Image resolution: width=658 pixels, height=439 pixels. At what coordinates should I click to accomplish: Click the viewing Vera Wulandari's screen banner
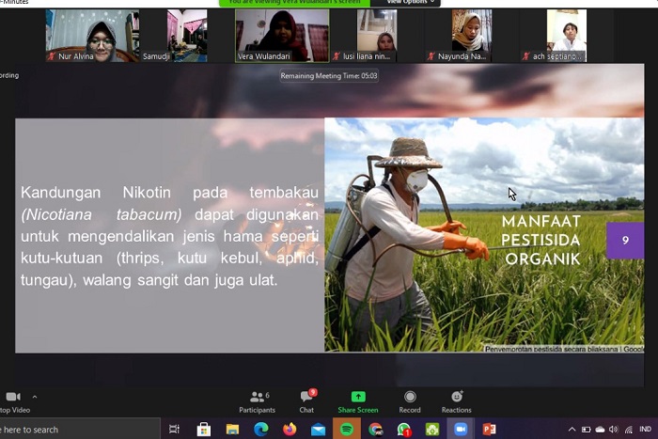click(294, 3)
